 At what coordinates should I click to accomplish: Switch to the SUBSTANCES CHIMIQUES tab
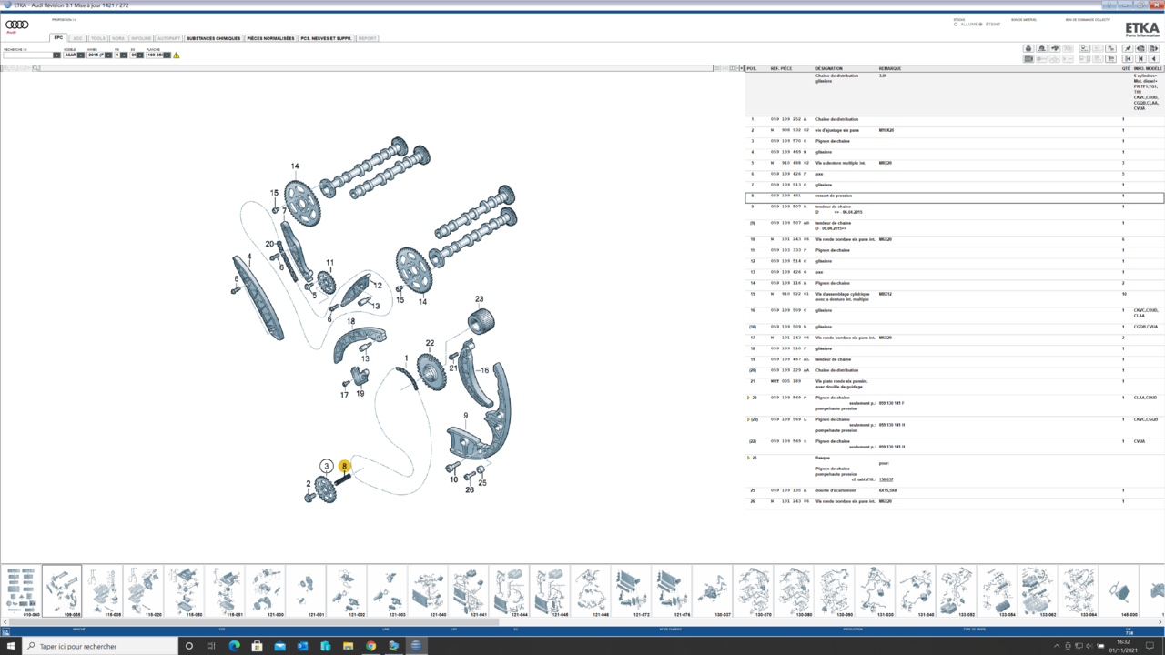point(214,38)
